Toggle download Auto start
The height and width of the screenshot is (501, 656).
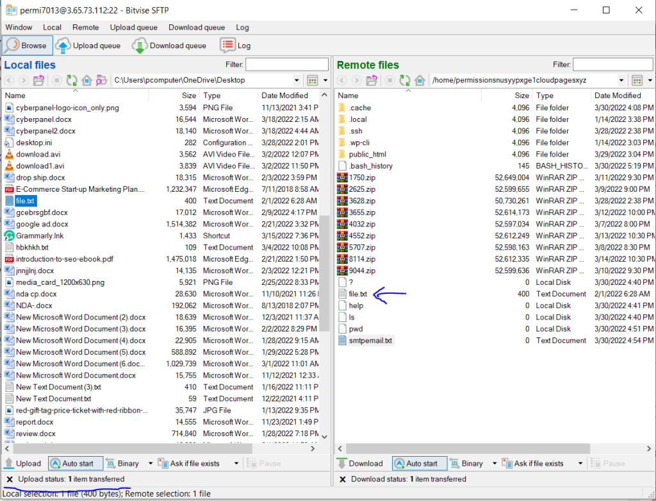coord(420,463)
